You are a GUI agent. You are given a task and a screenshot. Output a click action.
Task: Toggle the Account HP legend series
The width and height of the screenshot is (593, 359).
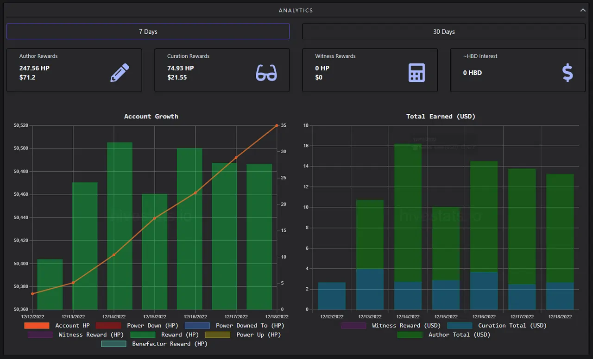coord(57,326)
